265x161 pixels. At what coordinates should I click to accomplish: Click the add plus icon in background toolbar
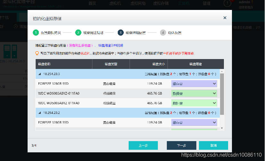(x=15, y=27)
